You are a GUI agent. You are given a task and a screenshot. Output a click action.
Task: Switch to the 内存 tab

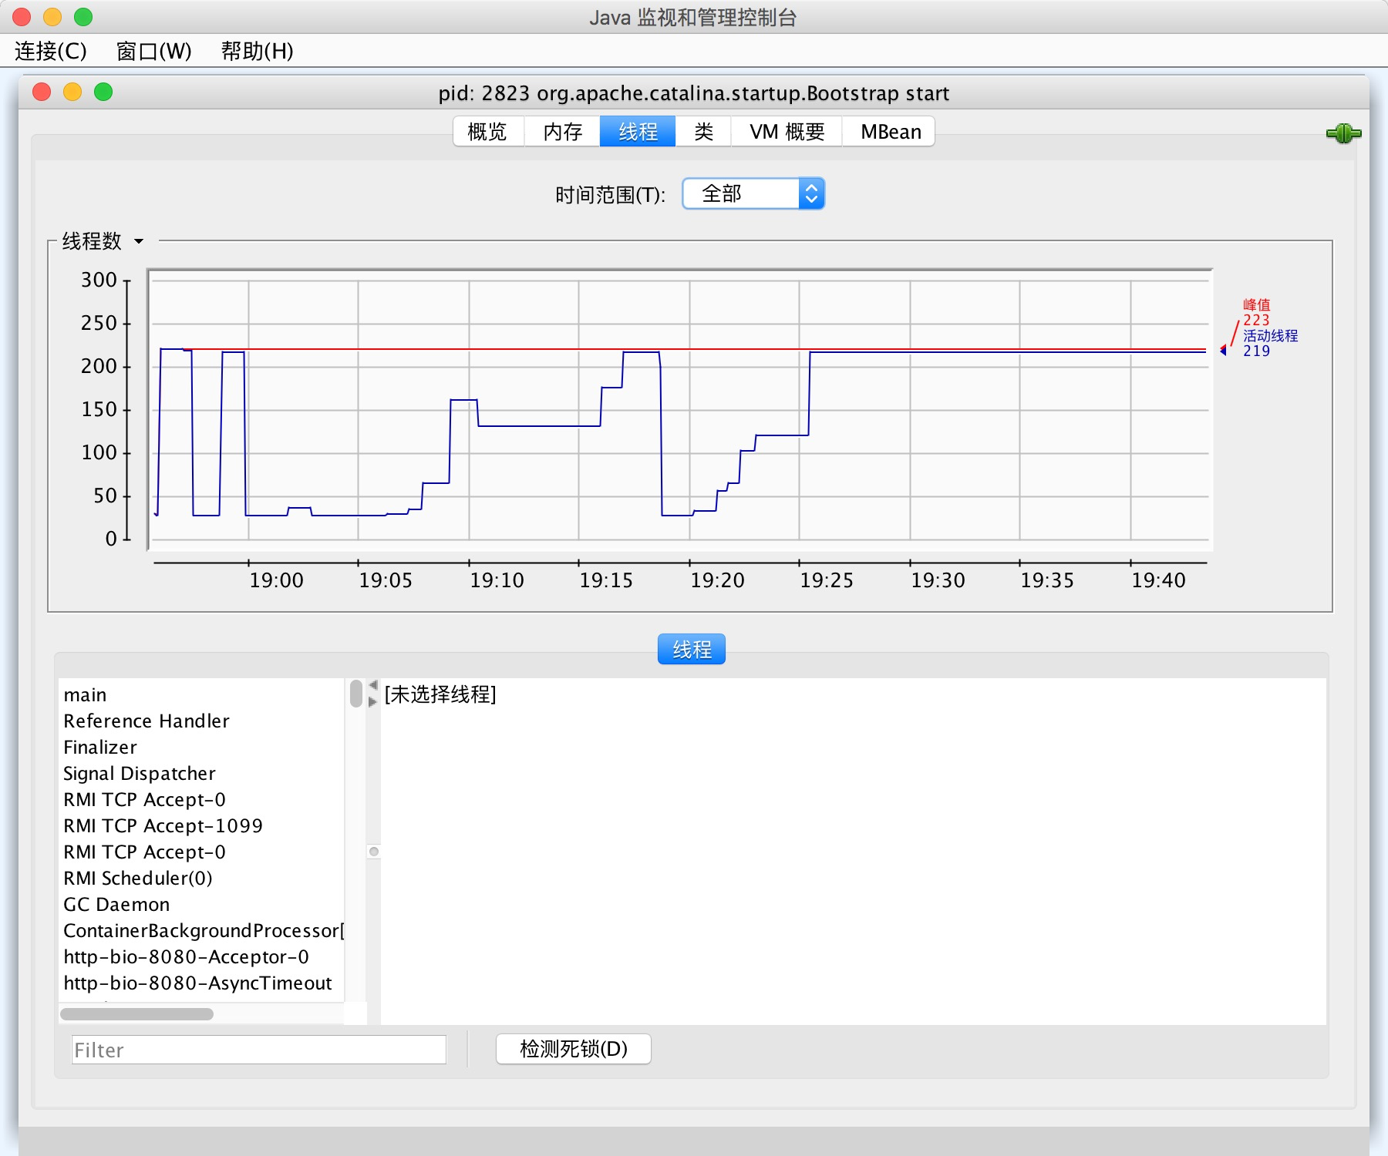pyautogui.click(x=562, y=132)
